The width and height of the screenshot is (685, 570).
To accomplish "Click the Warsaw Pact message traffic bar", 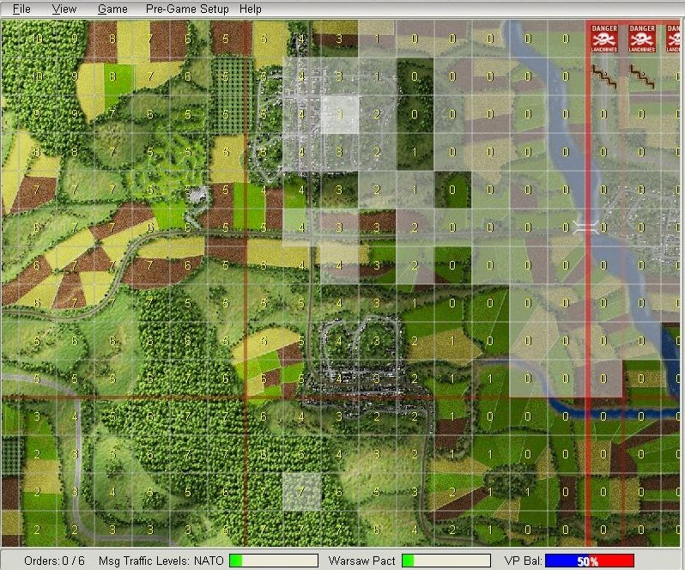I will pos(446,561).
